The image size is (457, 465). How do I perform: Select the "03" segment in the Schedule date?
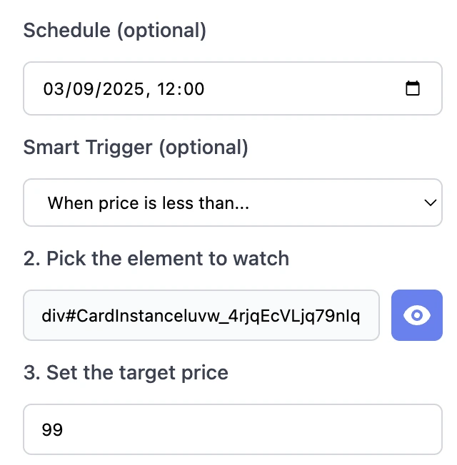54,88
